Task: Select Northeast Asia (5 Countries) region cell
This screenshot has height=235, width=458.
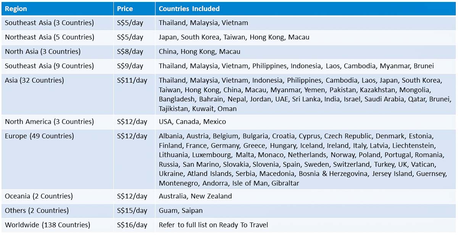Action: [57, 37]
